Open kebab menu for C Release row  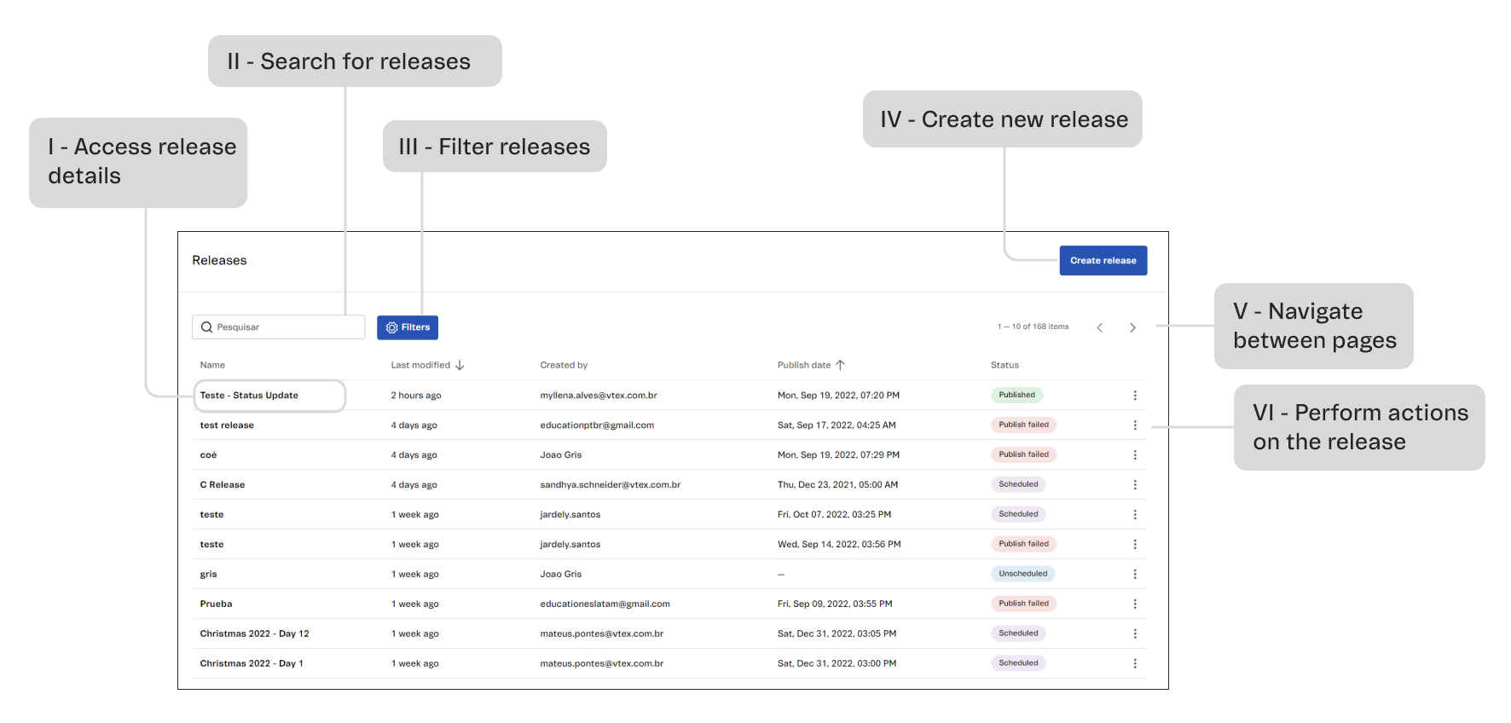1134,485
